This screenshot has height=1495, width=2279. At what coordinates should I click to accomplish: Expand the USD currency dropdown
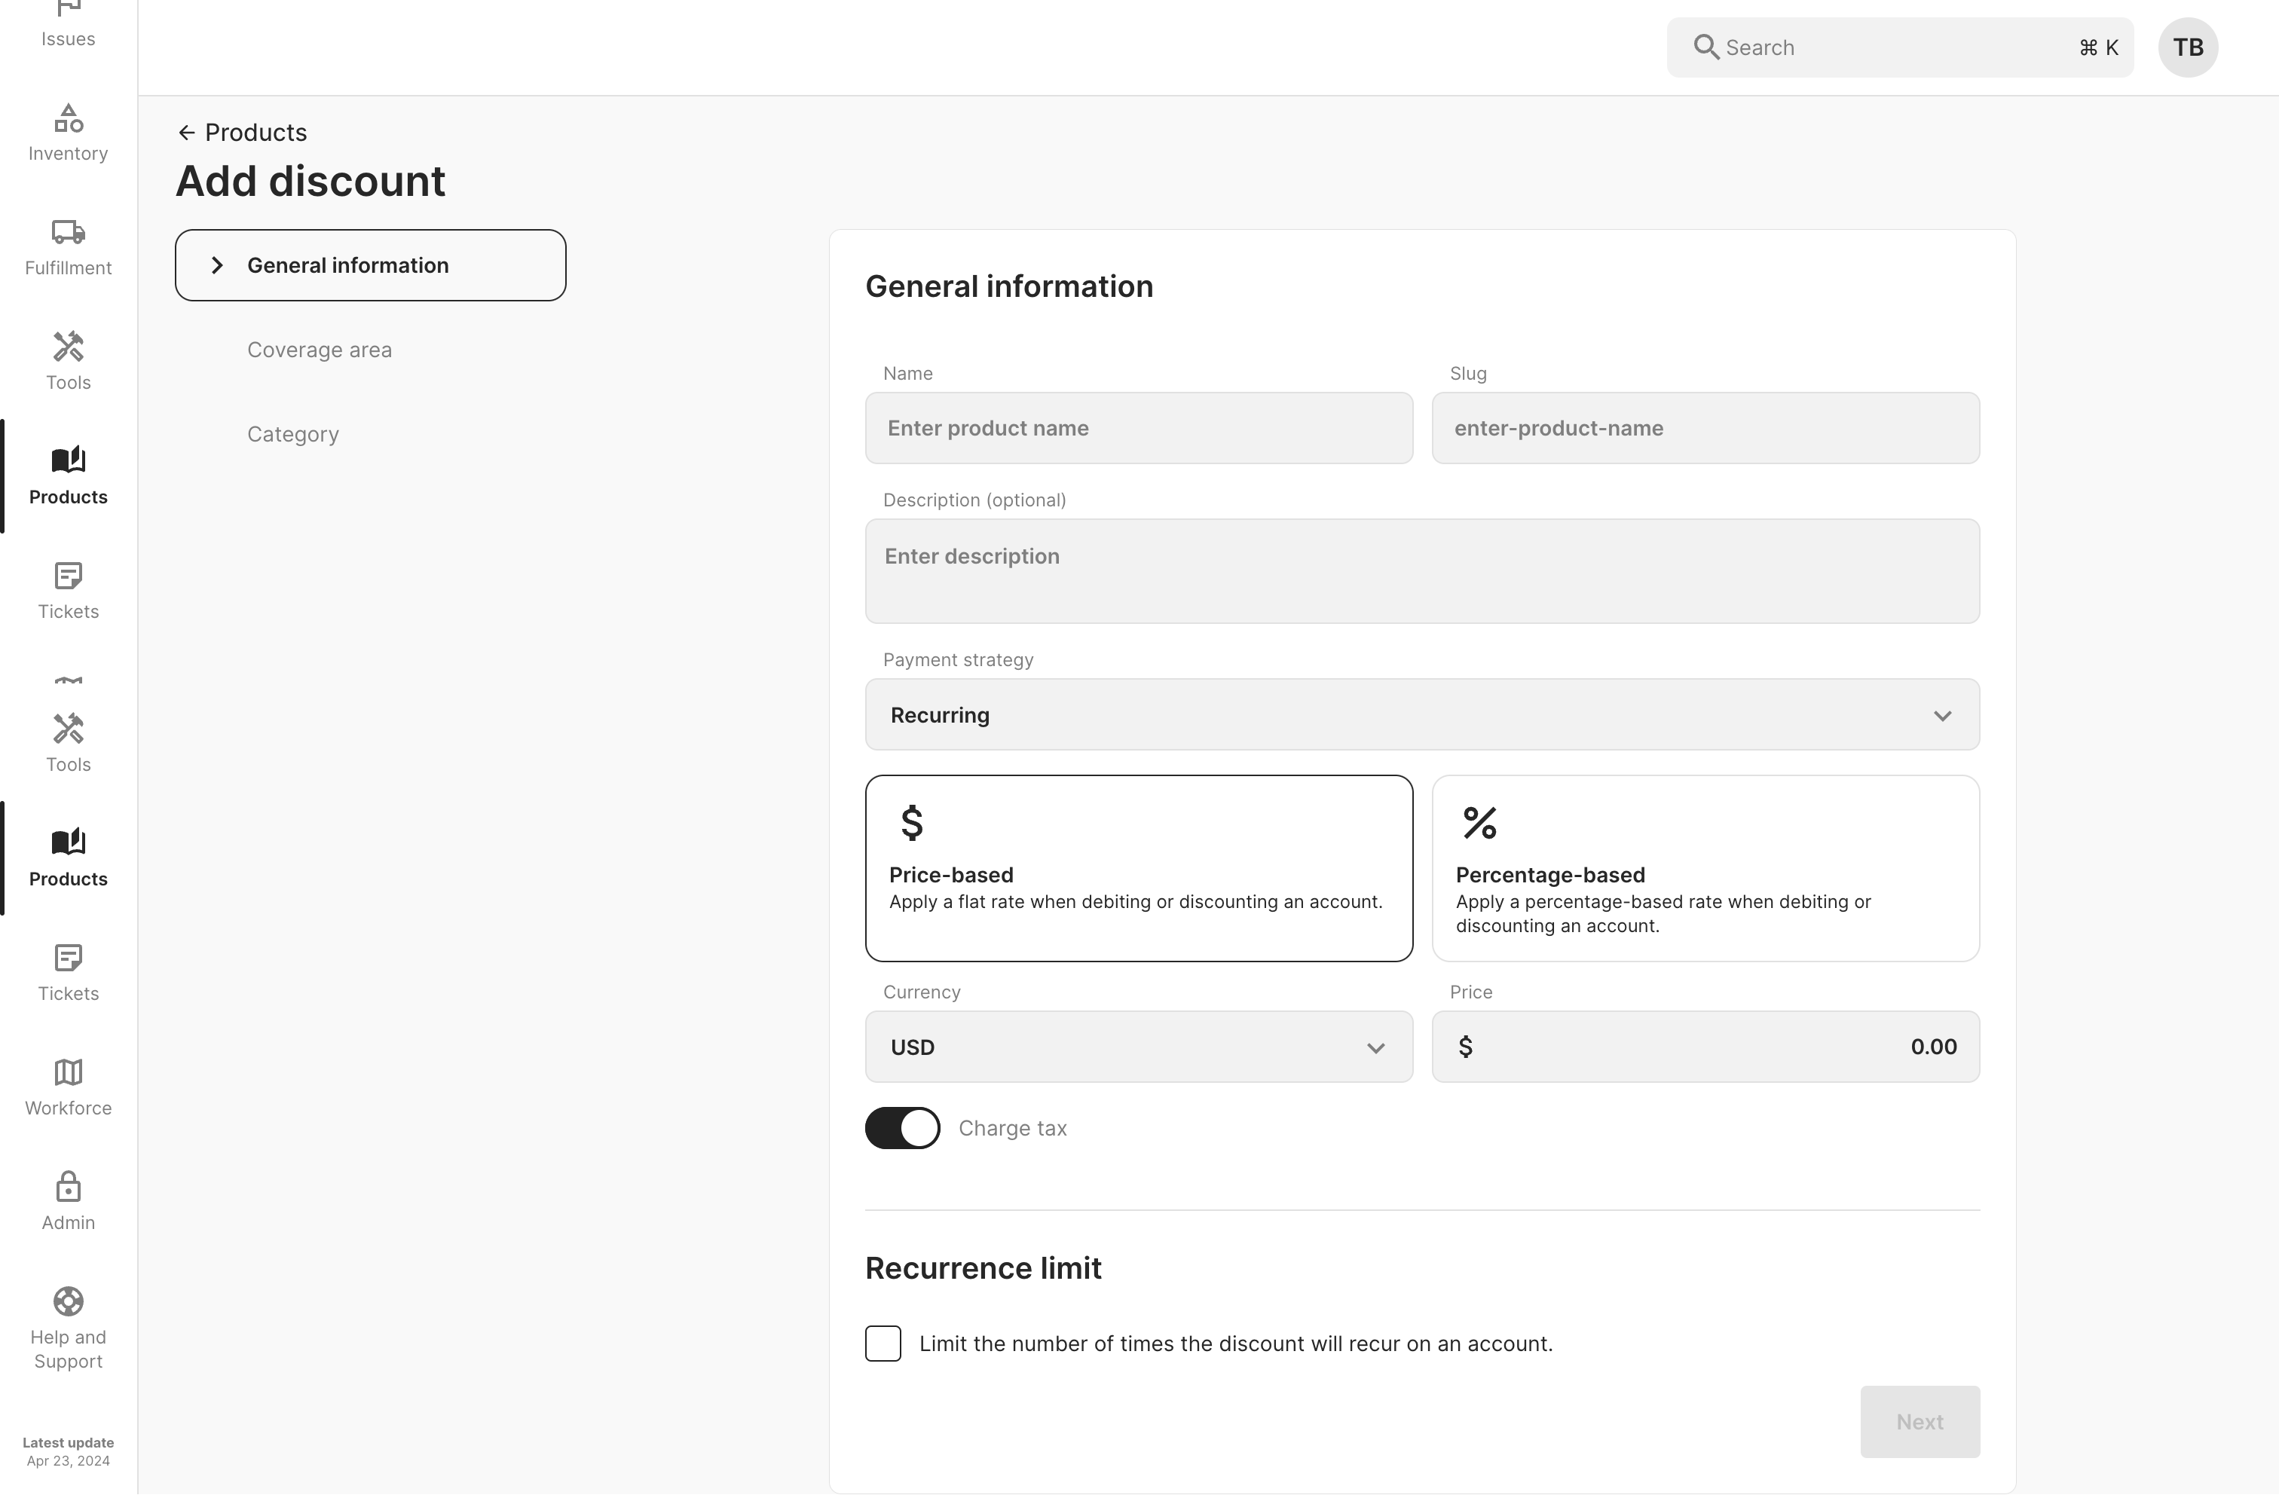(1139, 1047)
